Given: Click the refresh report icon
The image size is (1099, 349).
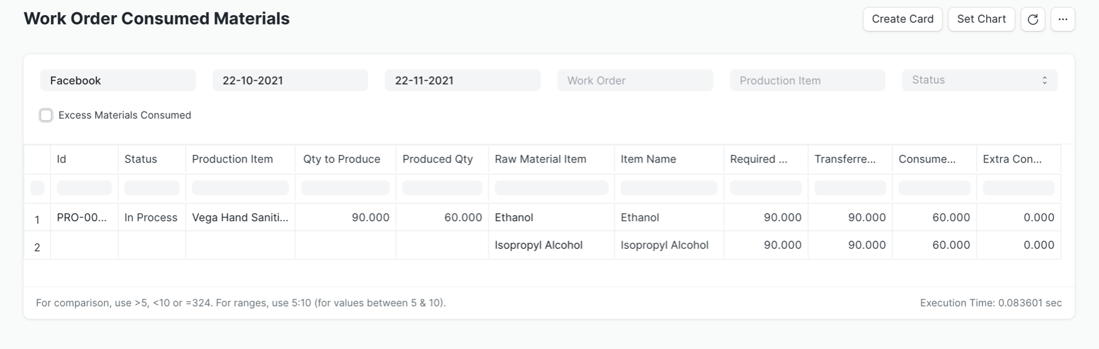Looking at the screenshot, I should point(1032,20).
